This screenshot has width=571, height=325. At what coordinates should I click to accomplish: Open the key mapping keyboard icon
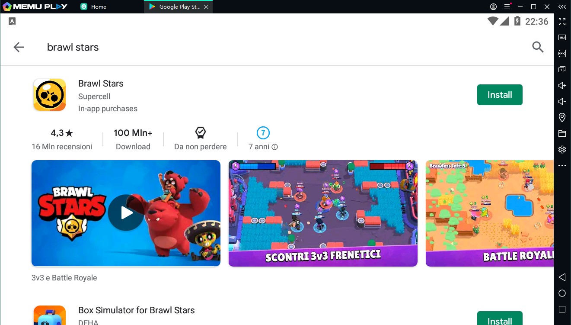[x=562, y=38]
